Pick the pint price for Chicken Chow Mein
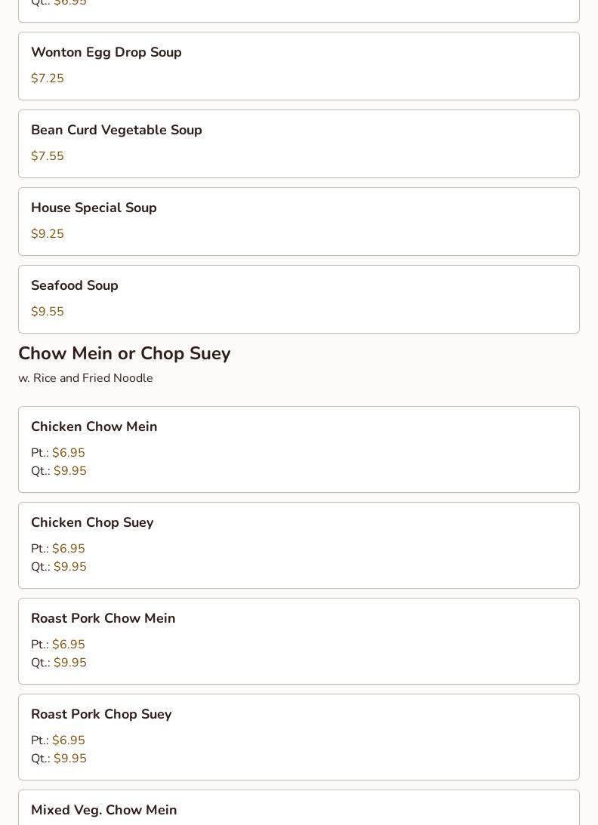Viewport: 598px width, 825px height. click(69, 453)
